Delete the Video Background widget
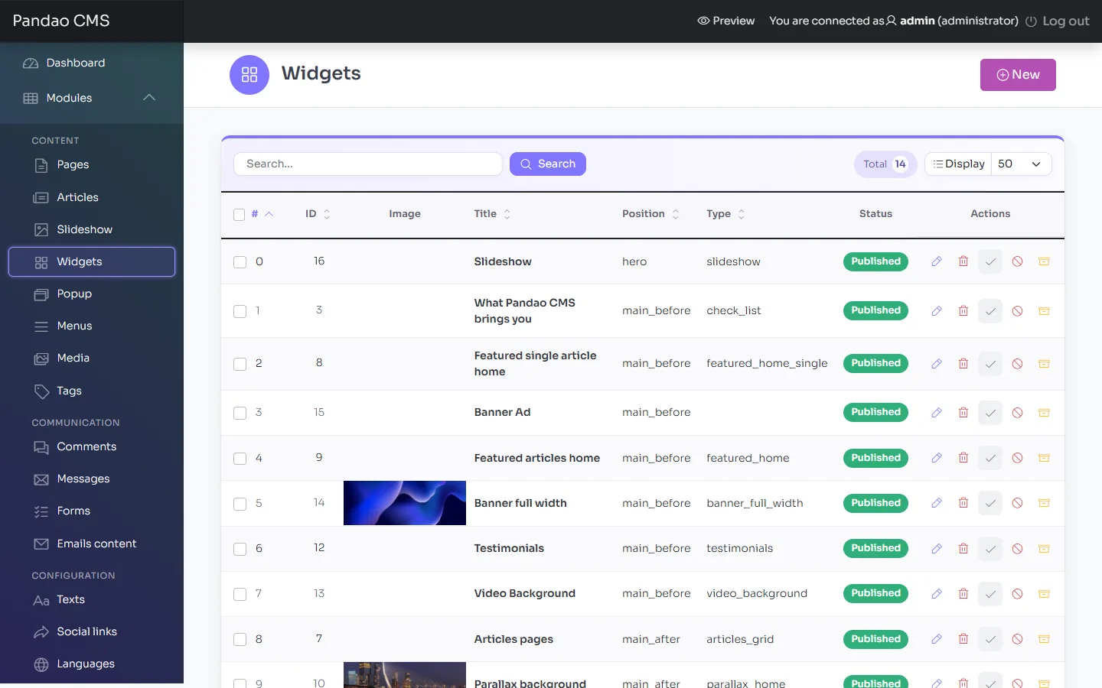The image size is (1102, 688). pyautogui.click(x=963, y=594)
